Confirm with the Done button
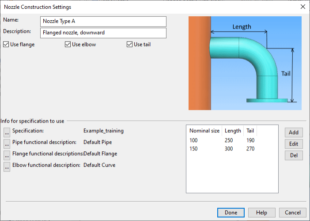The width and height of the screenshot is (310, 221). point(231,213)
